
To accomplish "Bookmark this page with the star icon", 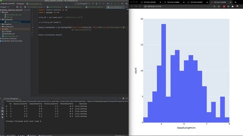I will click(x=219, y=6).
